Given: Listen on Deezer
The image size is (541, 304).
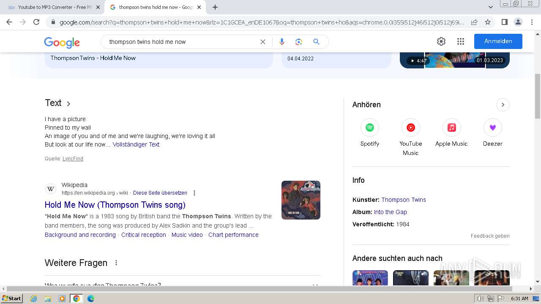Looking at the screenshot, I should point(493,133).
